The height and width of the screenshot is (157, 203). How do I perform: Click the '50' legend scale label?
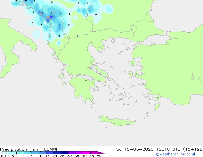(x=99, y=156)
